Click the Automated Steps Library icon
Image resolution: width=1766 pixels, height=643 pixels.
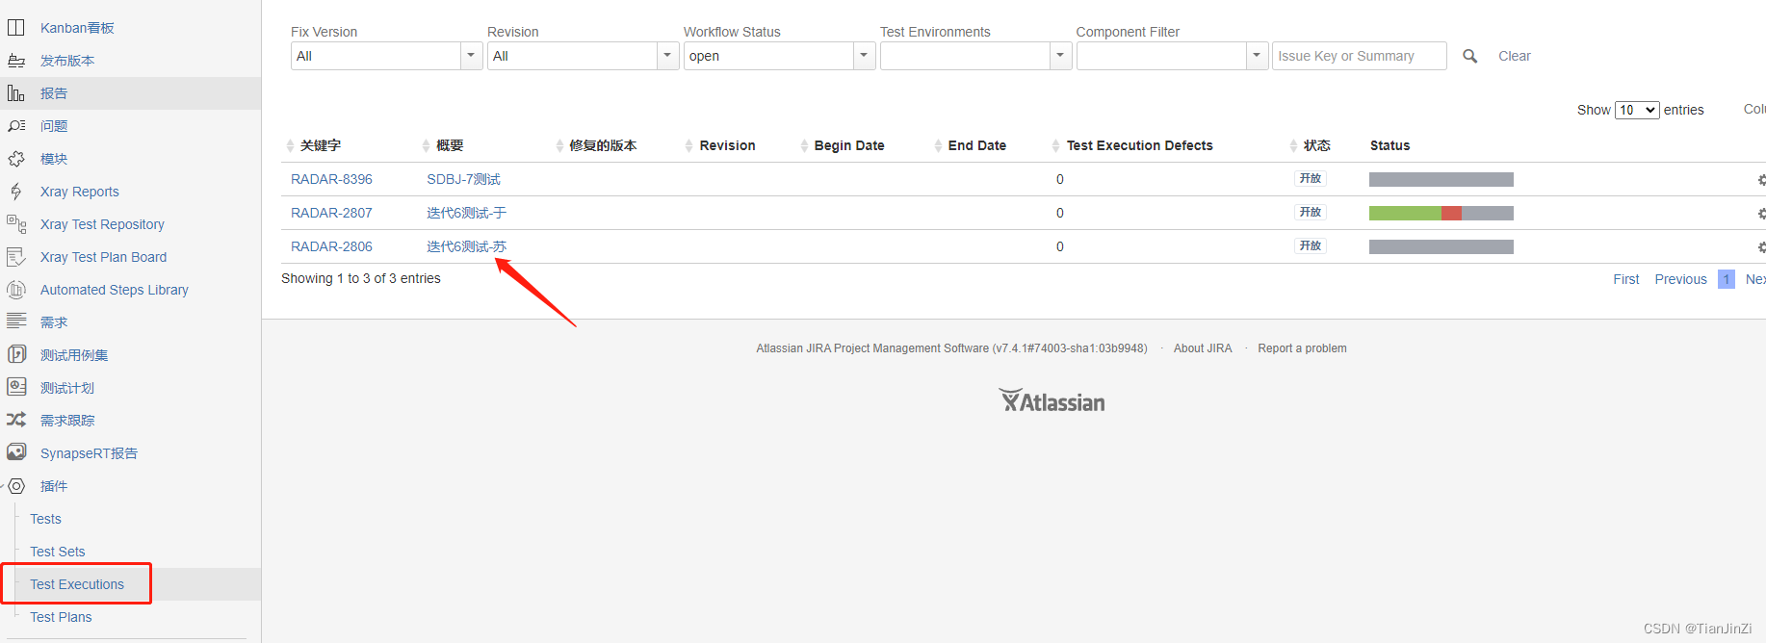tap(16, 290)
